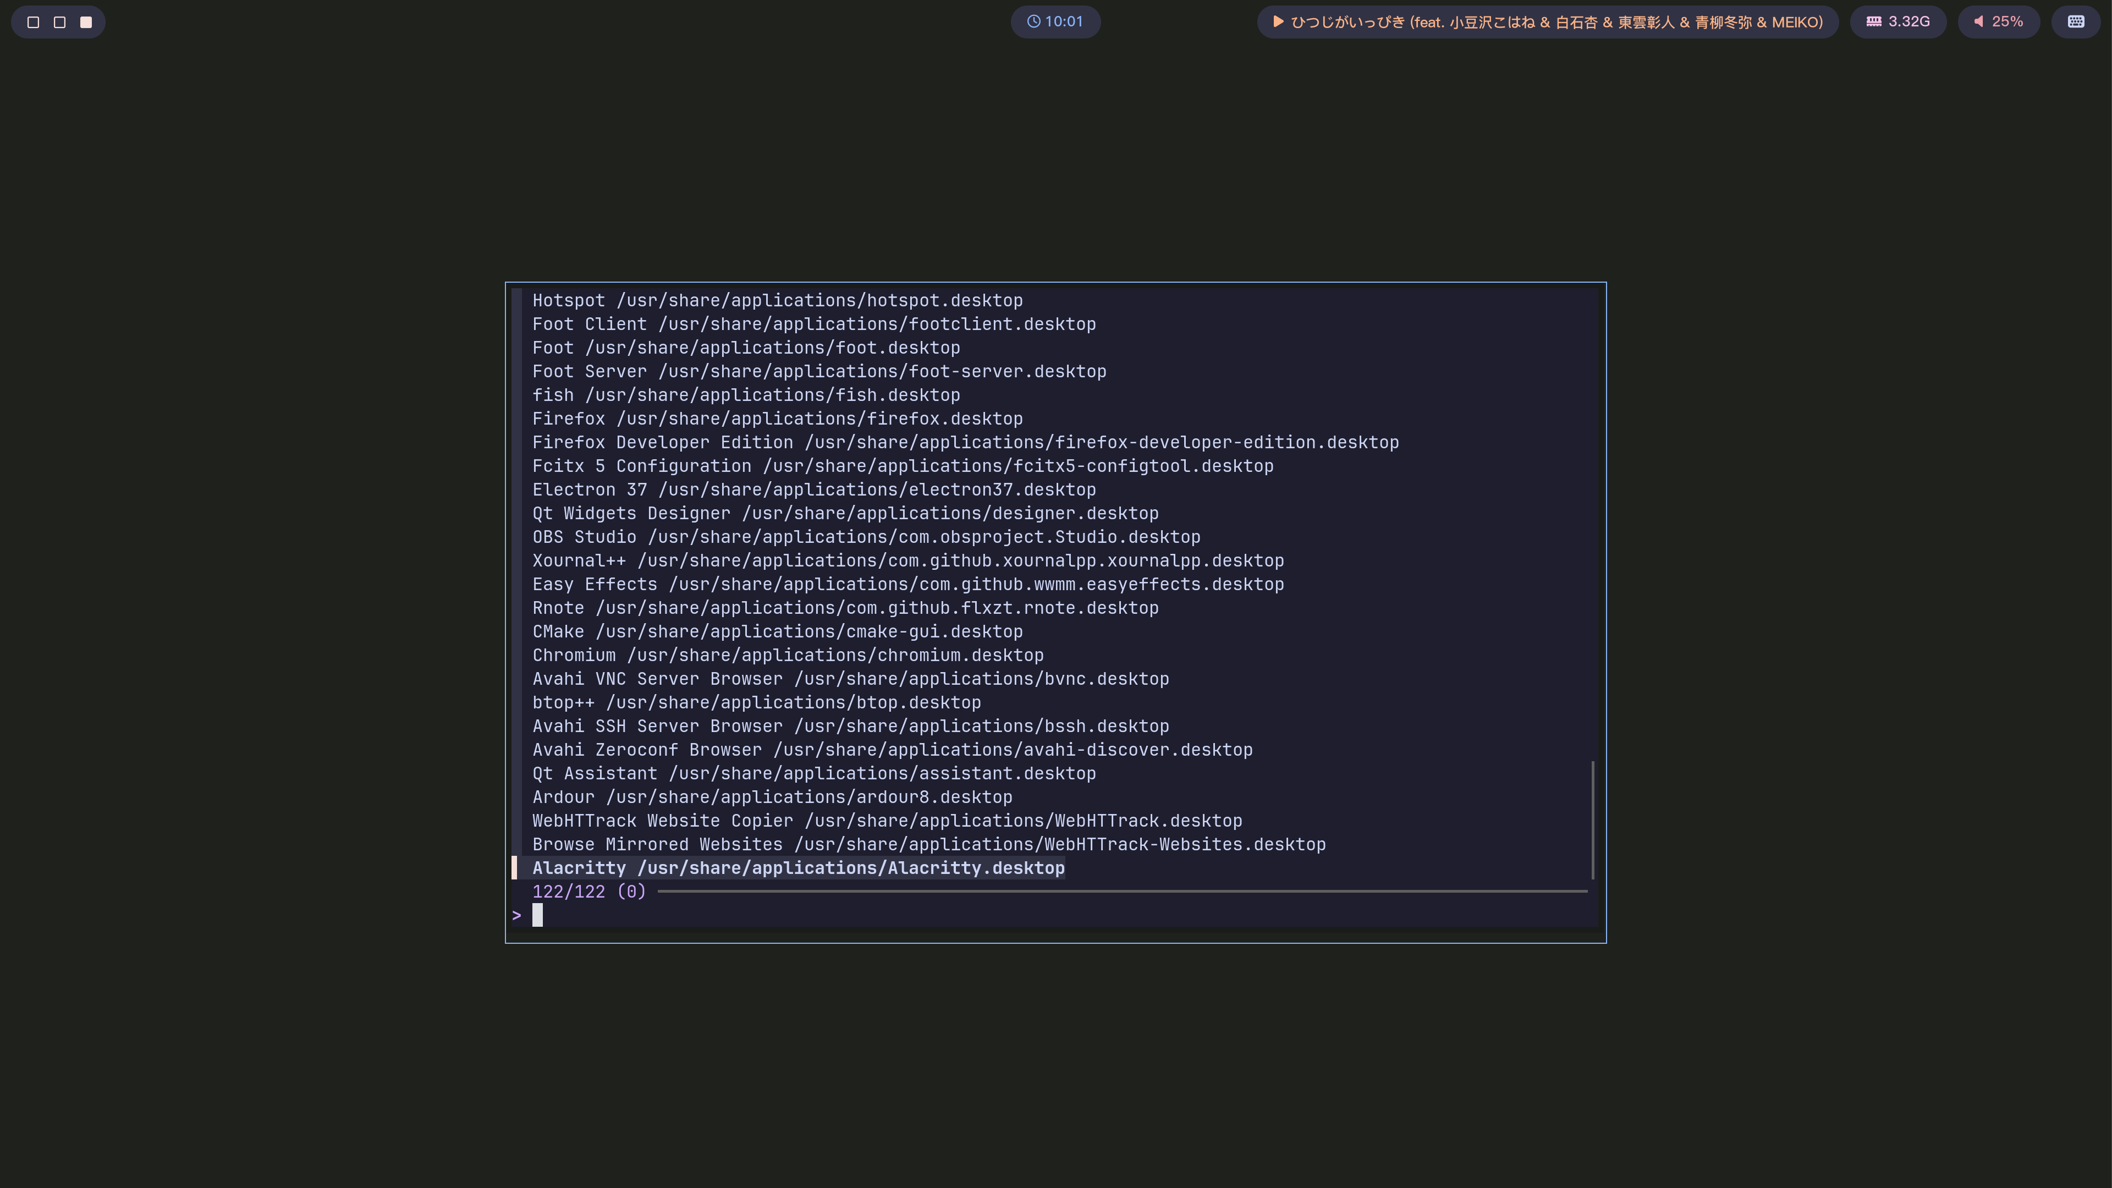Choose the Xournal++ entry

pos(909,562)
